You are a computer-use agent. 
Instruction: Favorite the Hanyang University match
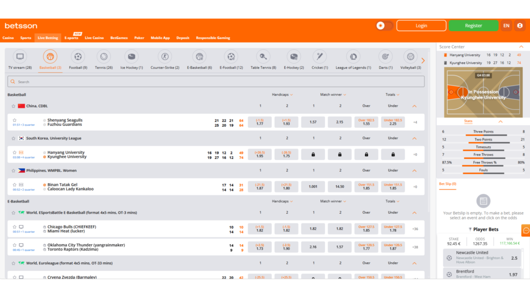click(14, 153)
